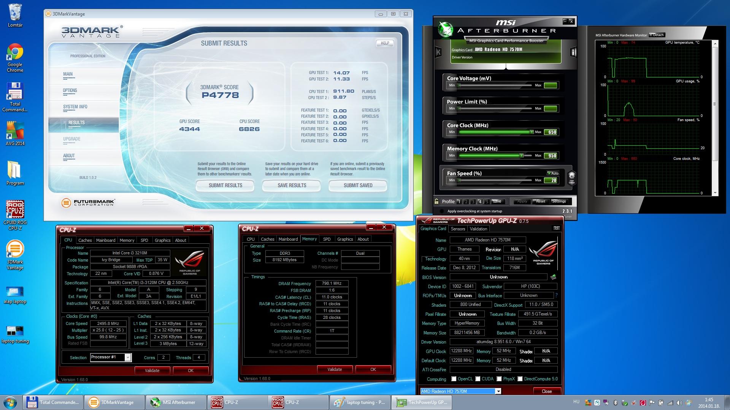Toggle fan speed Auto button

coord(553,173)
